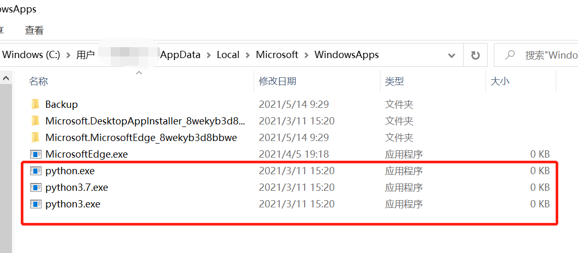
Task: Go to Windows (C:) in the breadcrumb
Action: pyautogui.click(x=31, y=55)
